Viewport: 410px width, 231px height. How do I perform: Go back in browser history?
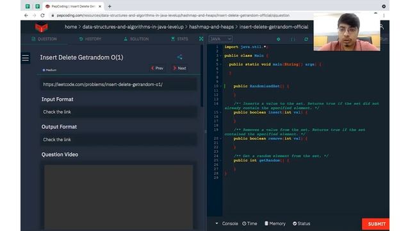coord(26,15)
